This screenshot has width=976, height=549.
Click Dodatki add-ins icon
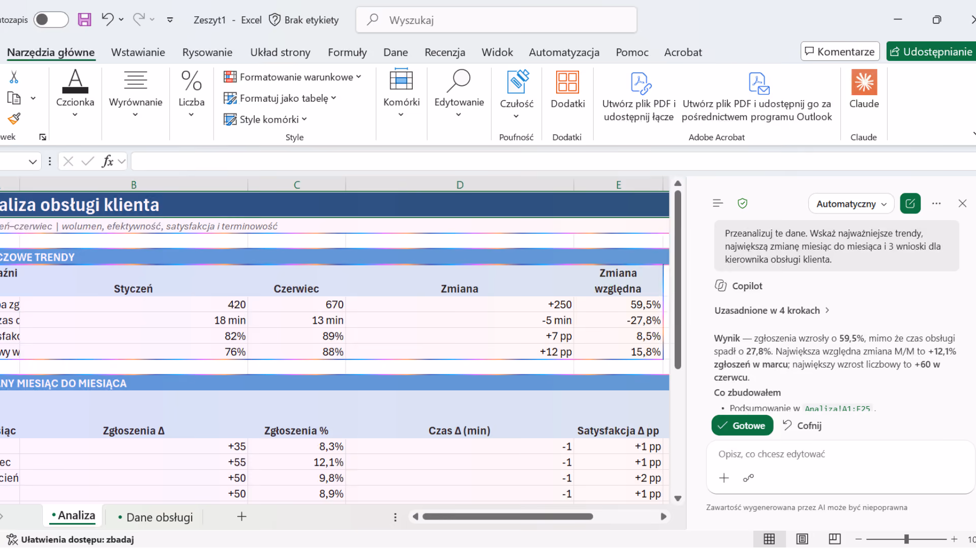(x=567, y=89)
